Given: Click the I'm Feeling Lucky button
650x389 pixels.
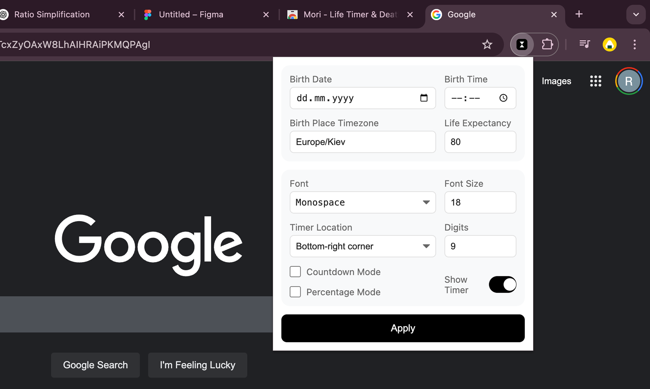Looking at the screenshot, I should pos(197,365).
